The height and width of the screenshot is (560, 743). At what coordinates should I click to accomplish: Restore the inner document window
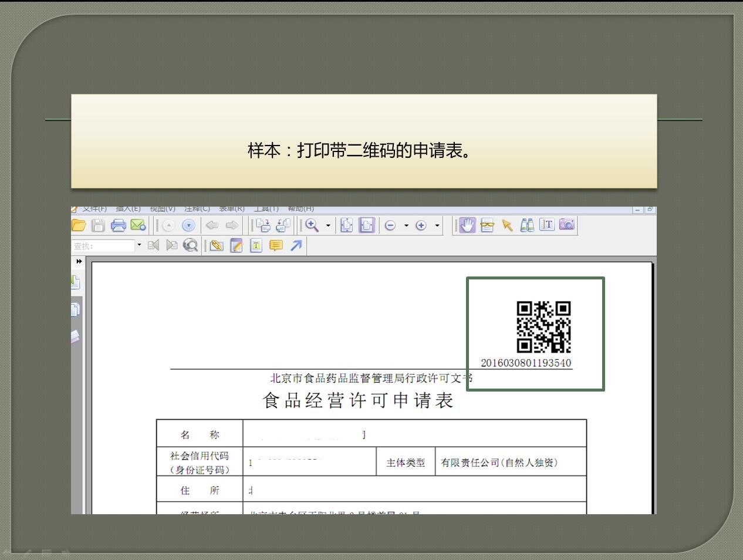(650, 210)
